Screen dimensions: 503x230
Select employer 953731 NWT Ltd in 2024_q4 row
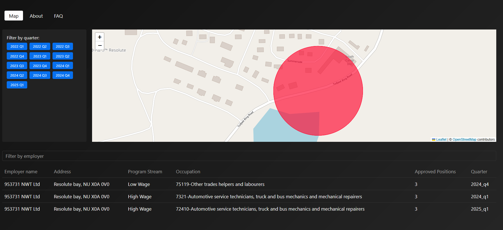22,184
